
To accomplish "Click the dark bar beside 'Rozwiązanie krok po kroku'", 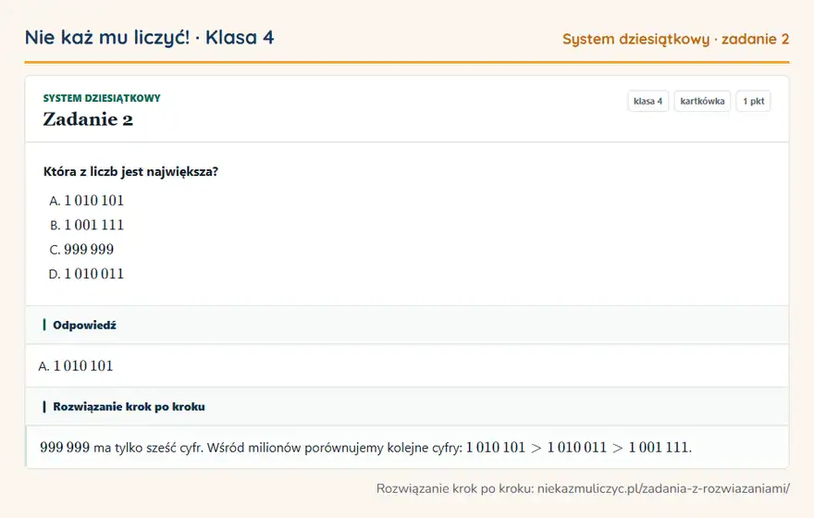I will click(x=44, y=406).
